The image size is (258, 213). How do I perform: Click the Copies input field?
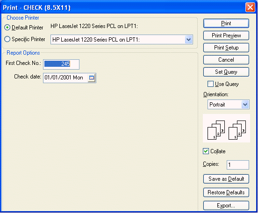pyautogui.click(x=238, y=164)
